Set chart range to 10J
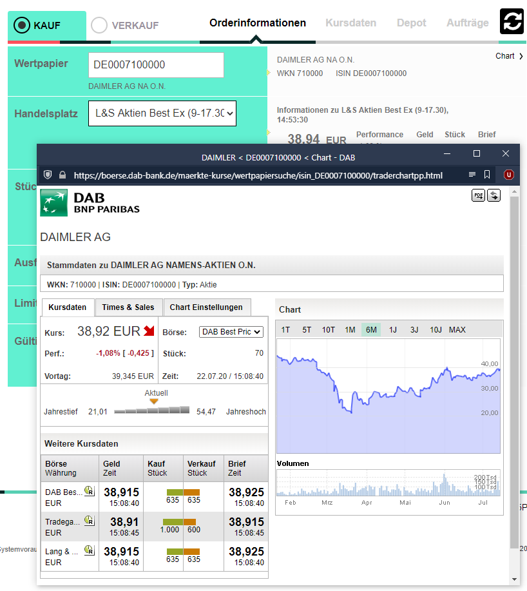The height and width of the screenshot is (591, 527). pos(436,330)
